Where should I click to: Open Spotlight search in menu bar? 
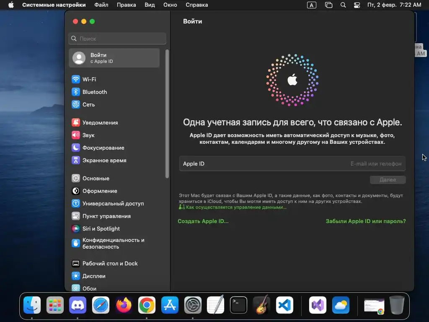pyautogui.click(x=343, y=5)
